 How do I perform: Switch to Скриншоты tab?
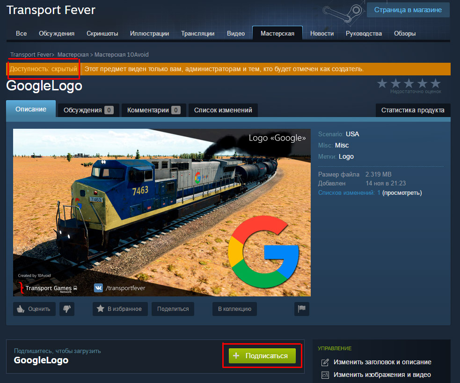[102, 33]
